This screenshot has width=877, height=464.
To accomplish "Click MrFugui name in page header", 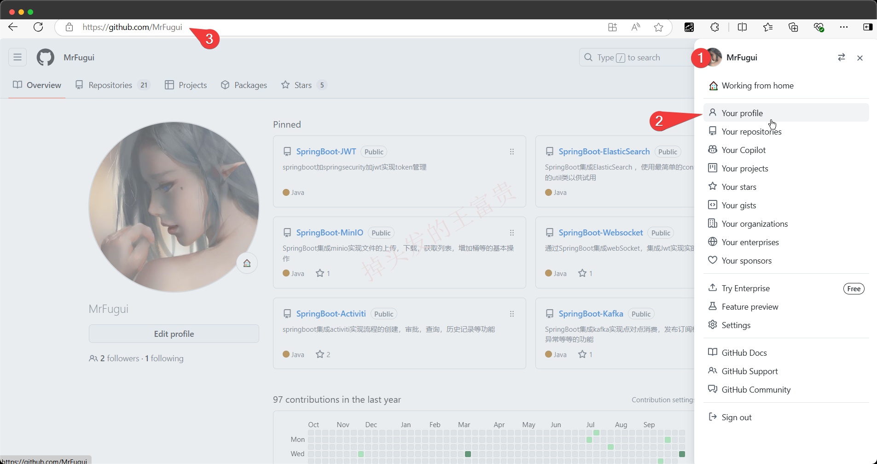I will click(79, 57).
